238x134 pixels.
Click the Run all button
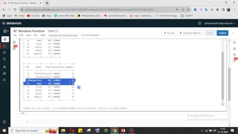[169, 33]
